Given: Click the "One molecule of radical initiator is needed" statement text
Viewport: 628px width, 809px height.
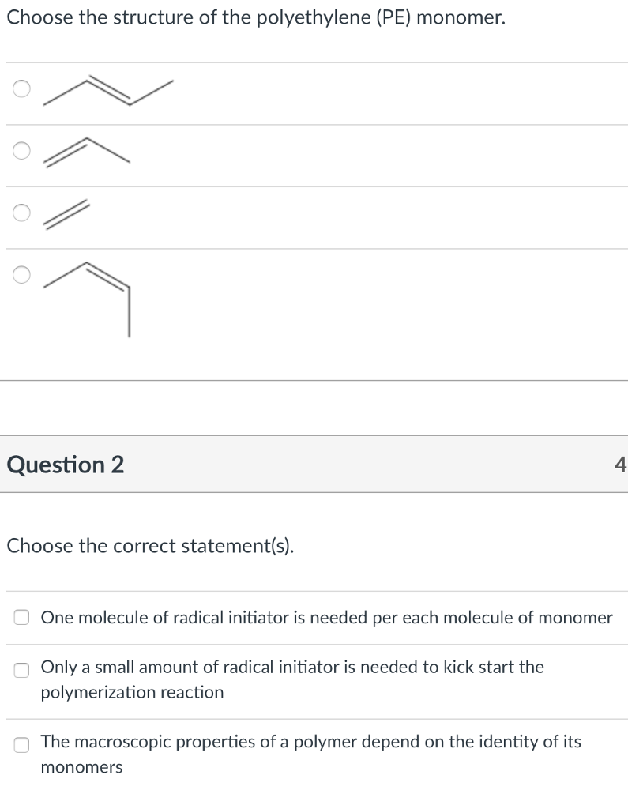Looking at the screenshot, I should [x=327, y=618].
